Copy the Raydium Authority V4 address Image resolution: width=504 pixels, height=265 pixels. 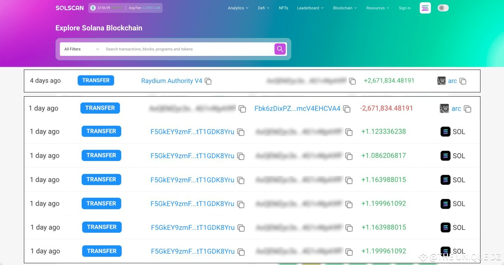[208, 81]
